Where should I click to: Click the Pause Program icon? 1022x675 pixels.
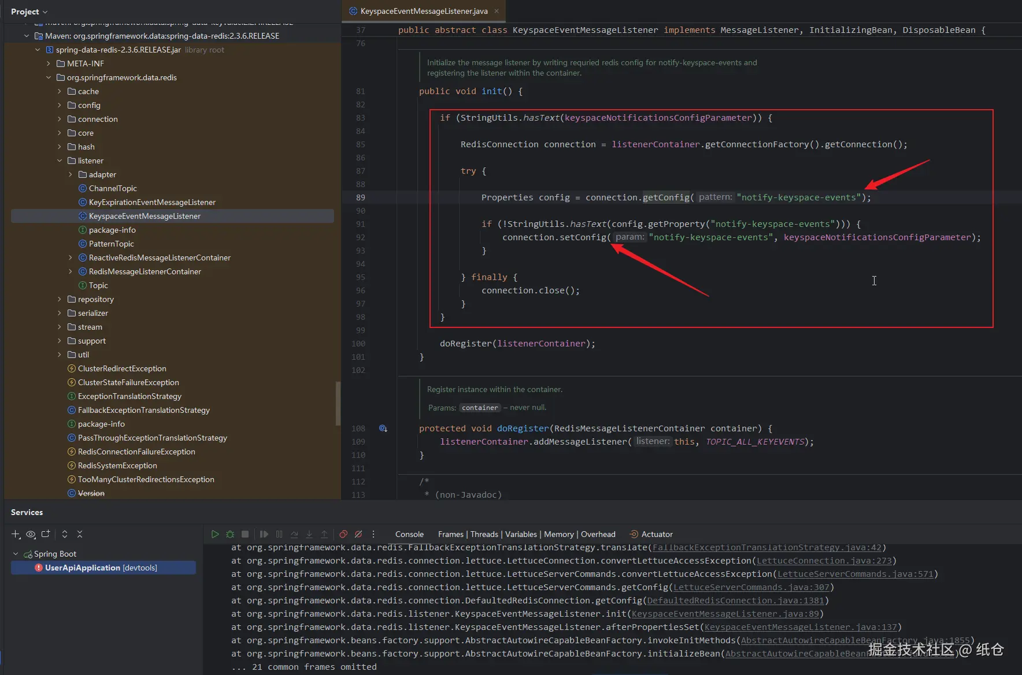click(279, 534)
